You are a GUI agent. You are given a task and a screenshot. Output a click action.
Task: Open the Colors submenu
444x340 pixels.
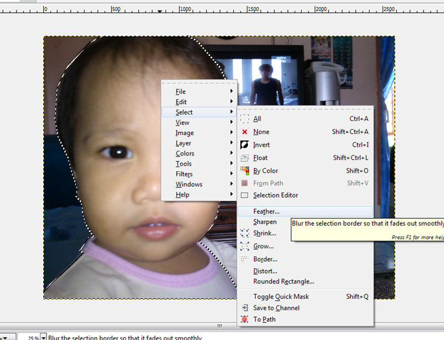pyautogui.click(x=199, y=153)
